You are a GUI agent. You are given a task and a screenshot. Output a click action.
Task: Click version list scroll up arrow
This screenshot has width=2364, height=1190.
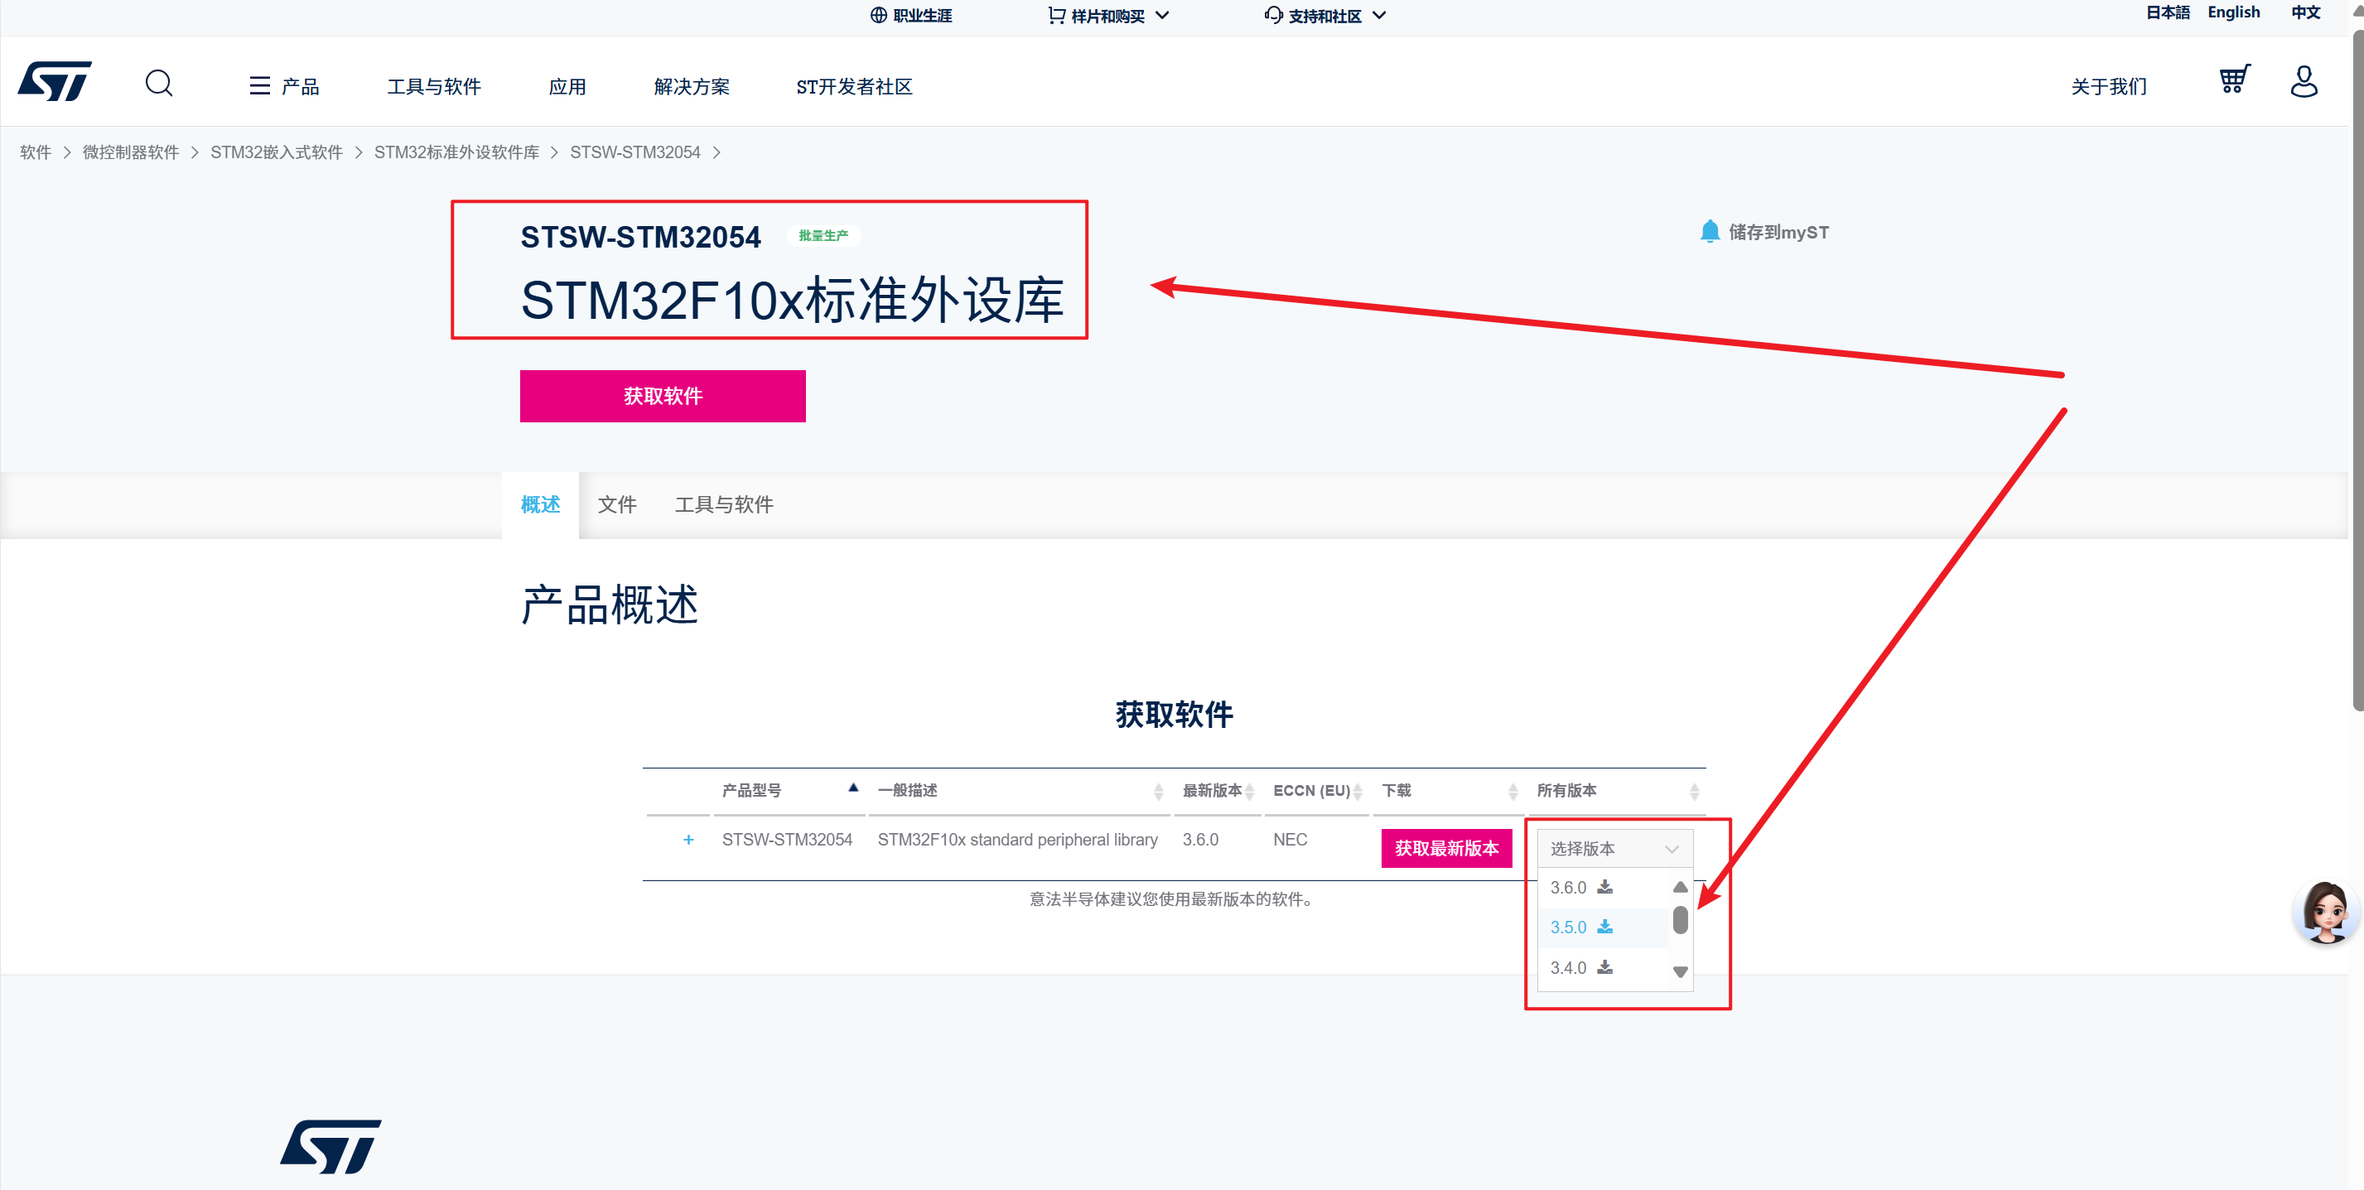click(1681, 887)
